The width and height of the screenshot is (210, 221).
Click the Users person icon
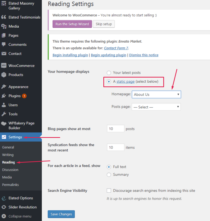4,105
